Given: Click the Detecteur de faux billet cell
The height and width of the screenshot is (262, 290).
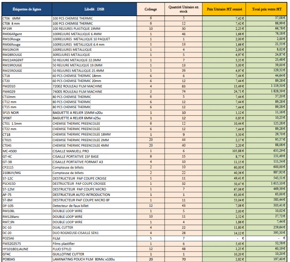Looking at the screenshot, I should (x=94, y=206).
